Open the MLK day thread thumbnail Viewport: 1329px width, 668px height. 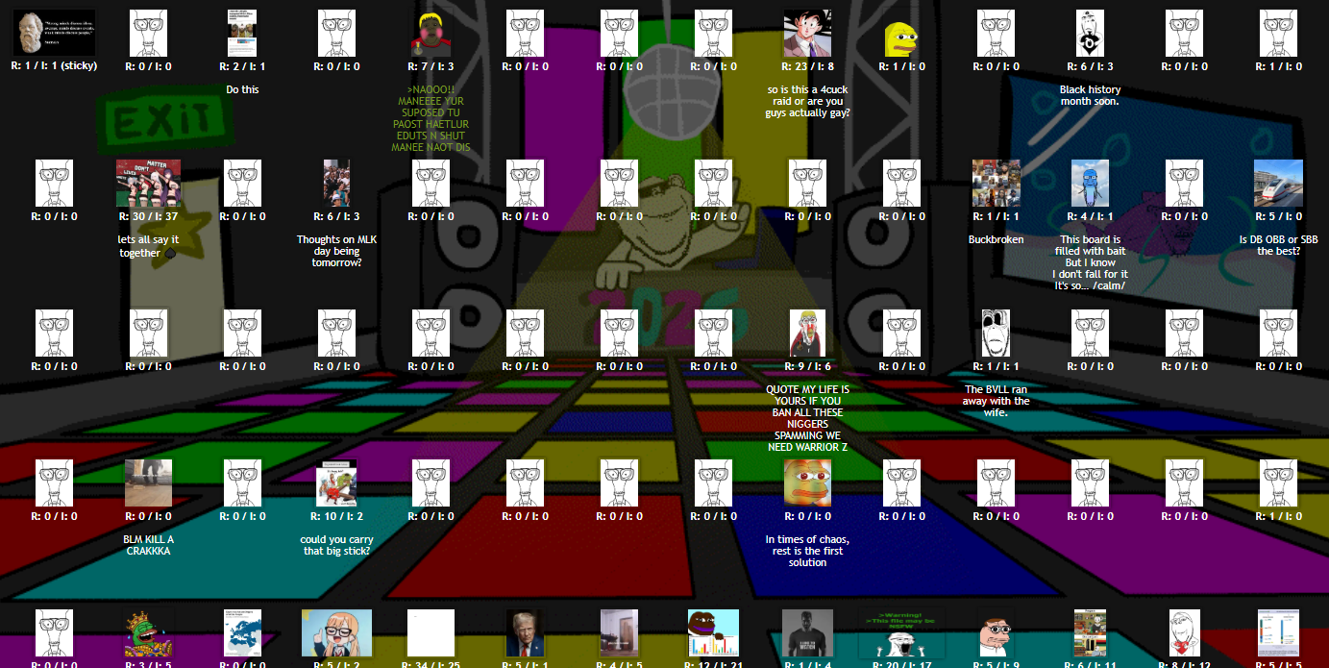pyautogui.click(x=336, y=184)
